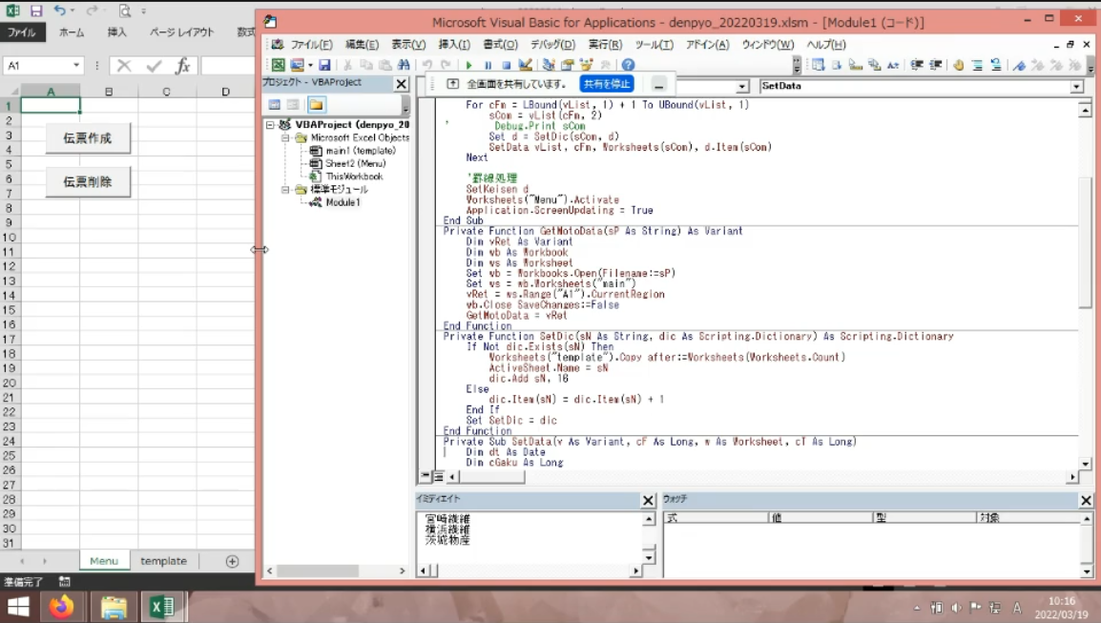The image size is (1101, 623).
Task: Open the SetData procedure dropdown
Action: (x=1076, y=86)
